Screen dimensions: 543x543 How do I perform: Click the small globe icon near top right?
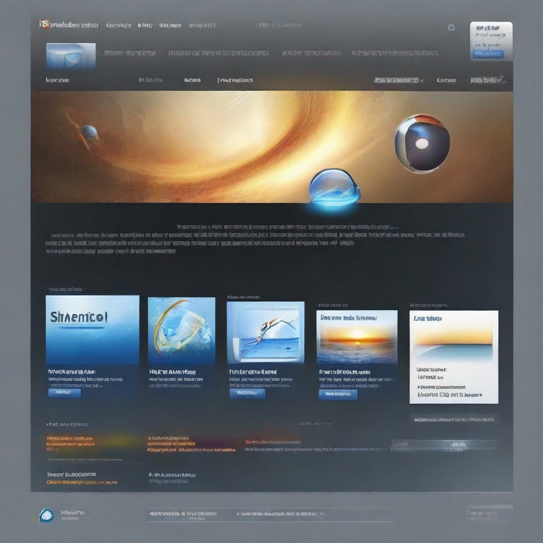451,28
